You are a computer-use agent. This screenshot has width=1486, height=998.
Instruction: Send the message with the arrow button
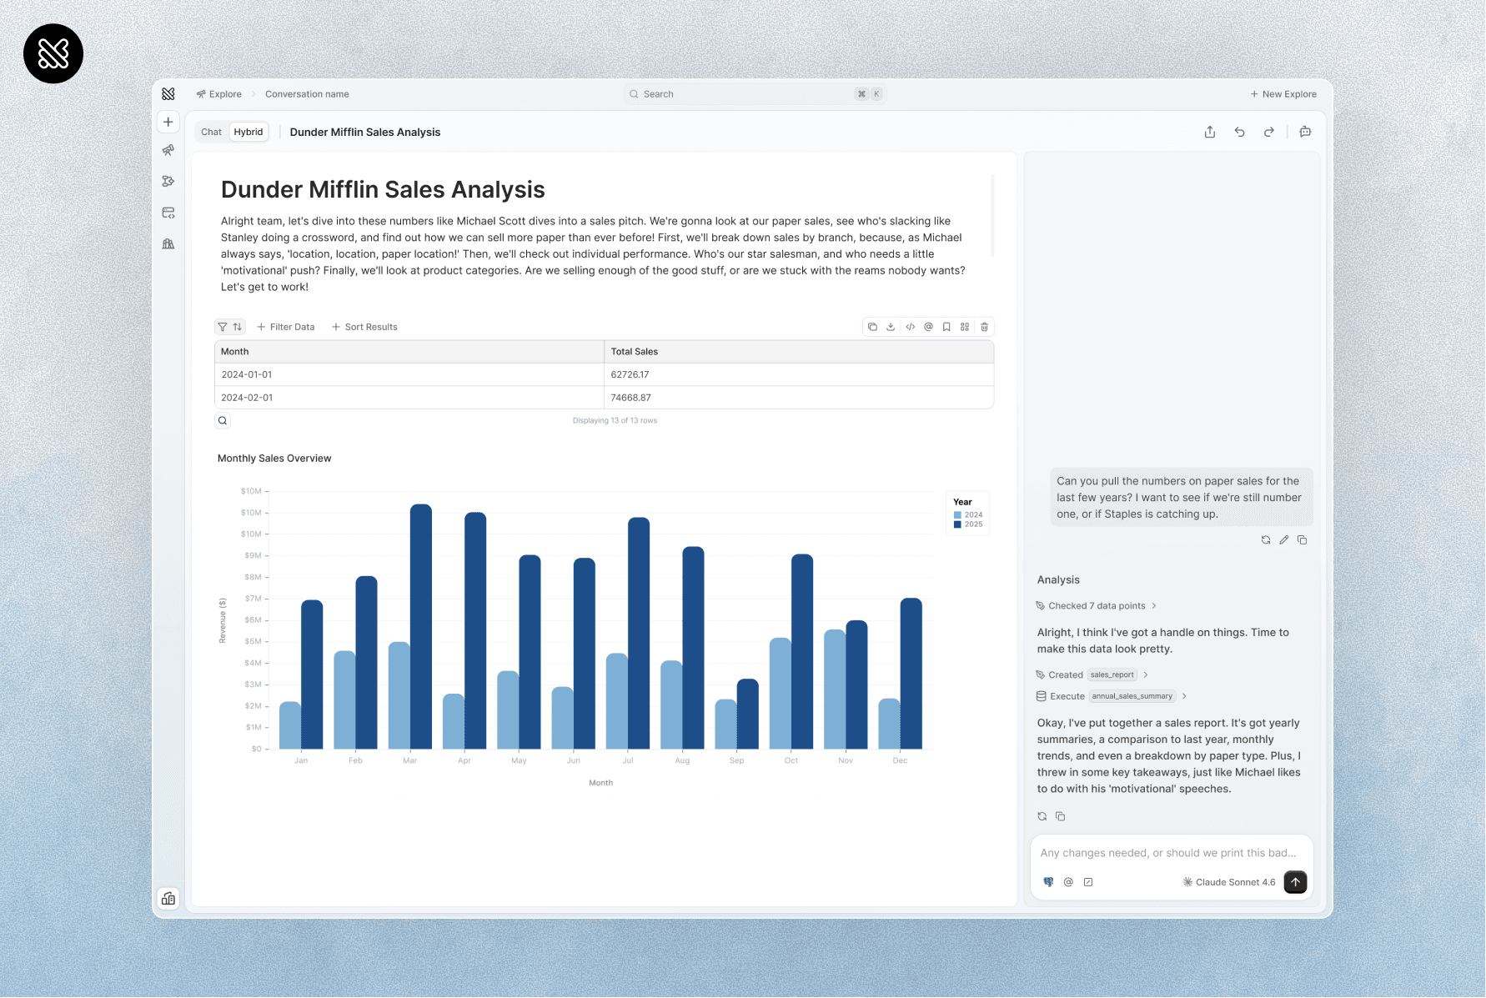tap(1295, 882)
